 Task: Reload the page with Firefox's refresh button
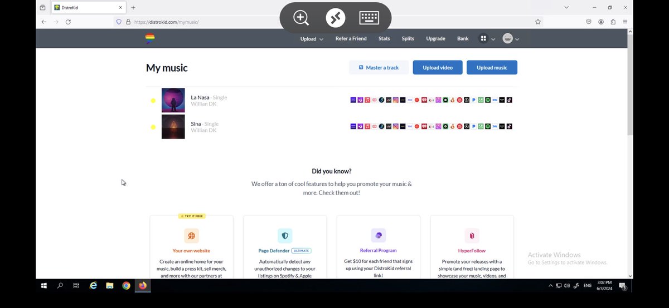click(x=68, y=22)
